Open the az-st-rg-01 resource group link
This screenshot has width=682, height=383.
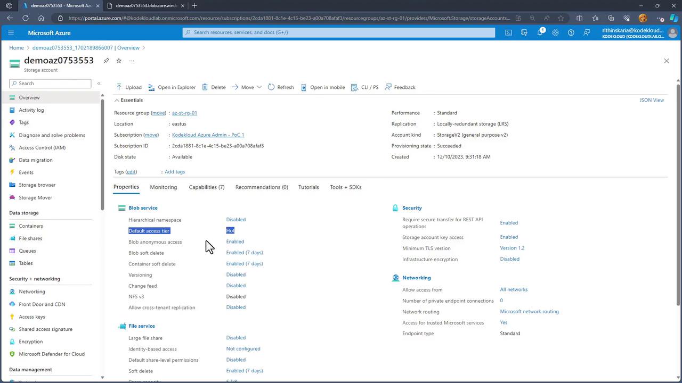pyautogui.click(x=184, y=113)
